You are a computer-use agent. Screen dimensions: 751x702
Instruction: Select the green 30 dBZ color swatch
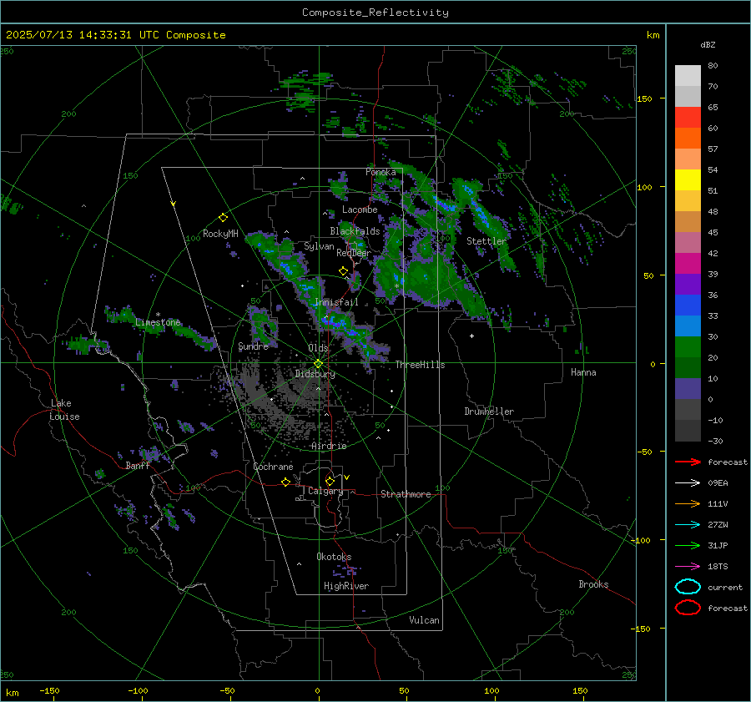tap(688, 346)
